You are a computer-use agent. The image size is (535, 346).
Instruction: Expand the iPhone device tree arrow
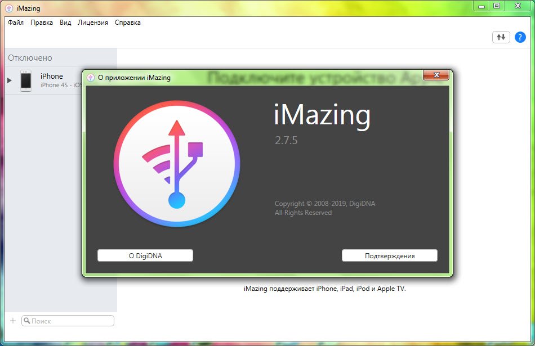pos(10,80)
